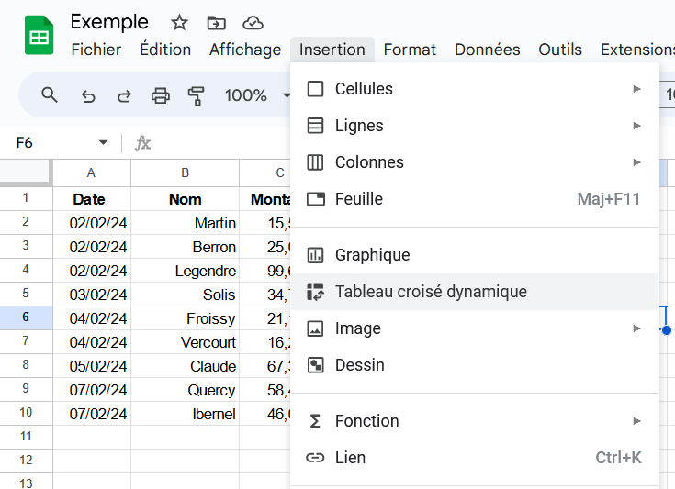The height and width of the screenshot is (489, 675).
Task: Click the cell containing Legendre
Action: 186,271
